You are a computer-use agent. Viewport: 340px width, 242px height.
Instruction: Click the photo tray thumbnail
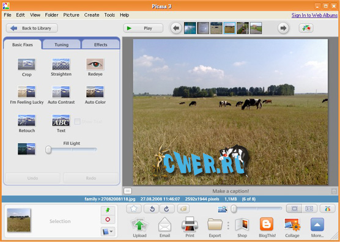(18, 220)
